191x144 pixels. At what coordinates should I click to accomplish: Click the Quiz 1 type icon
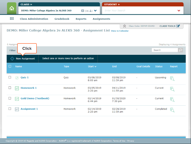17,78
